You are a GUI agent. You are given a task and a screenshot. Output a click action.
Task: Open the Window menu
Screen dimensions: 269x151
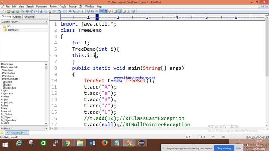pos(90,7)
